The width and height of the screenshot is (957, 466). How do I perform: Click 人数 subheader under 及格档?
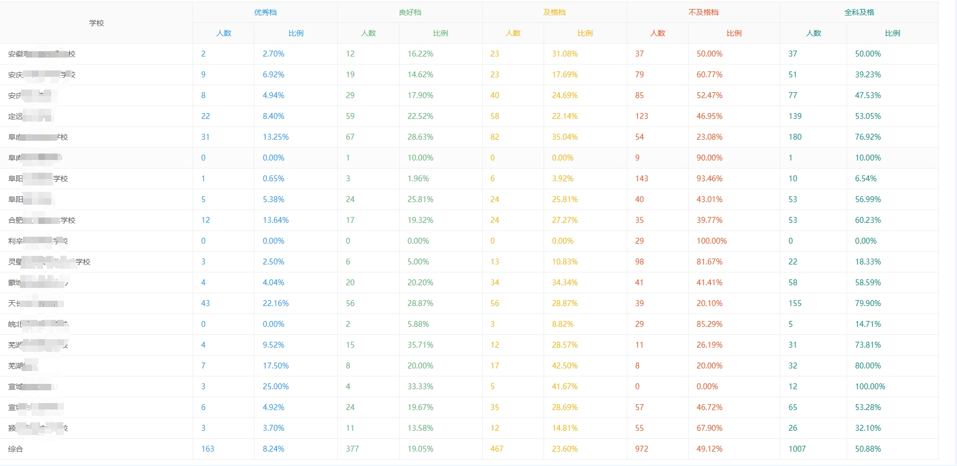click(x=513, y=33)
